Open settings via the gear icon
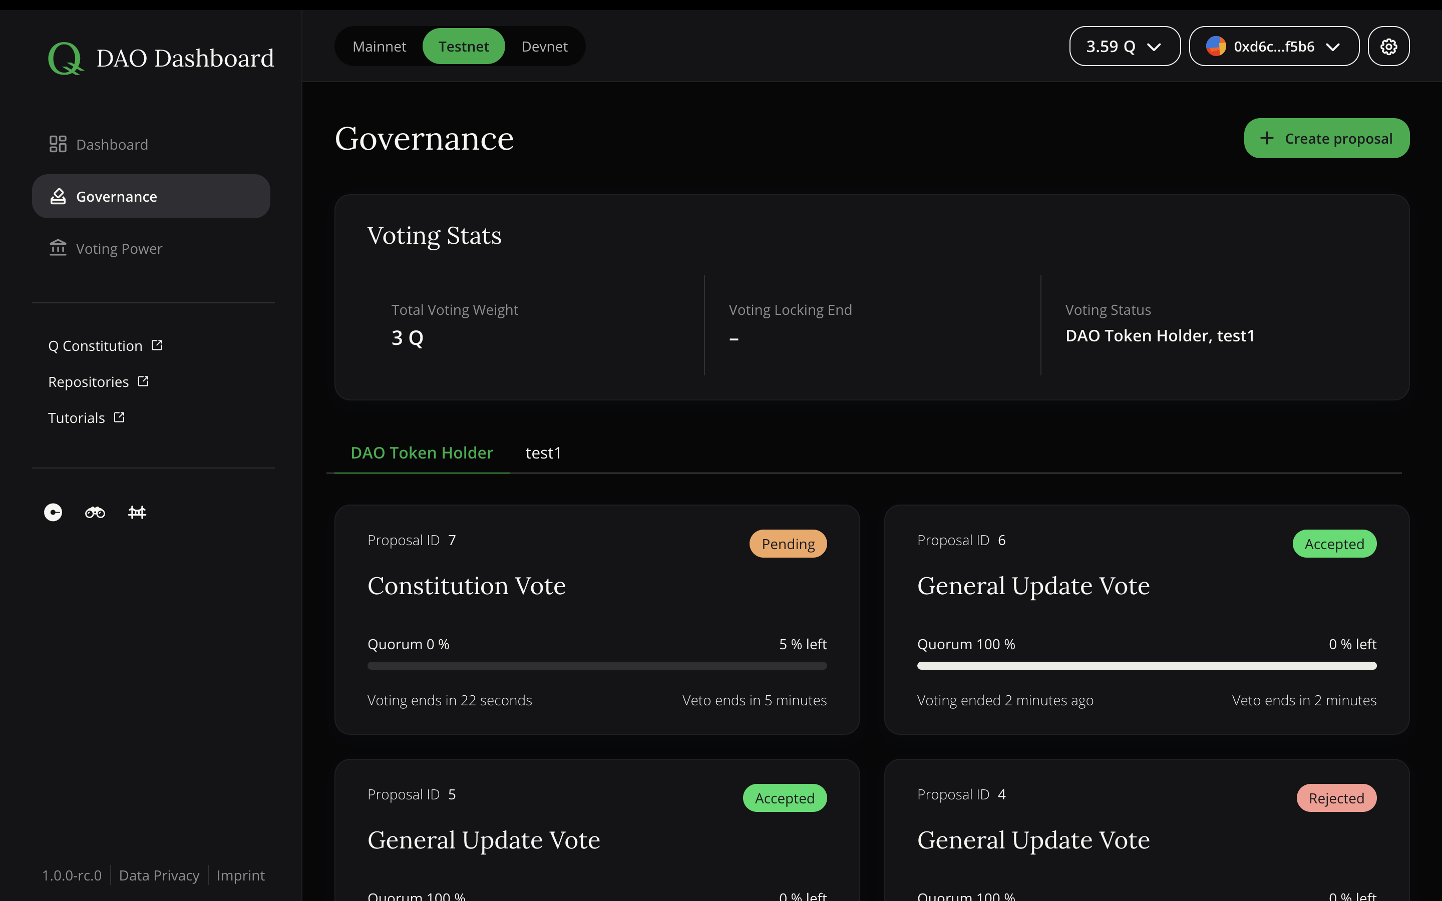 point(1388,47)
